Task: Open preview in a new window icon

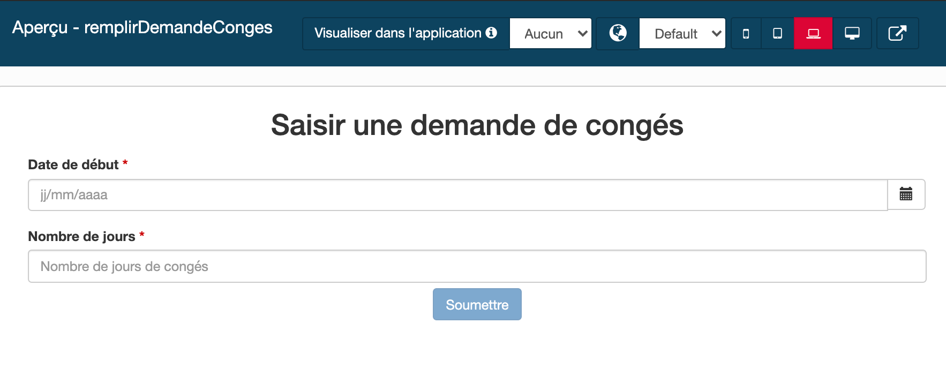Action: (x=897, y=34)
